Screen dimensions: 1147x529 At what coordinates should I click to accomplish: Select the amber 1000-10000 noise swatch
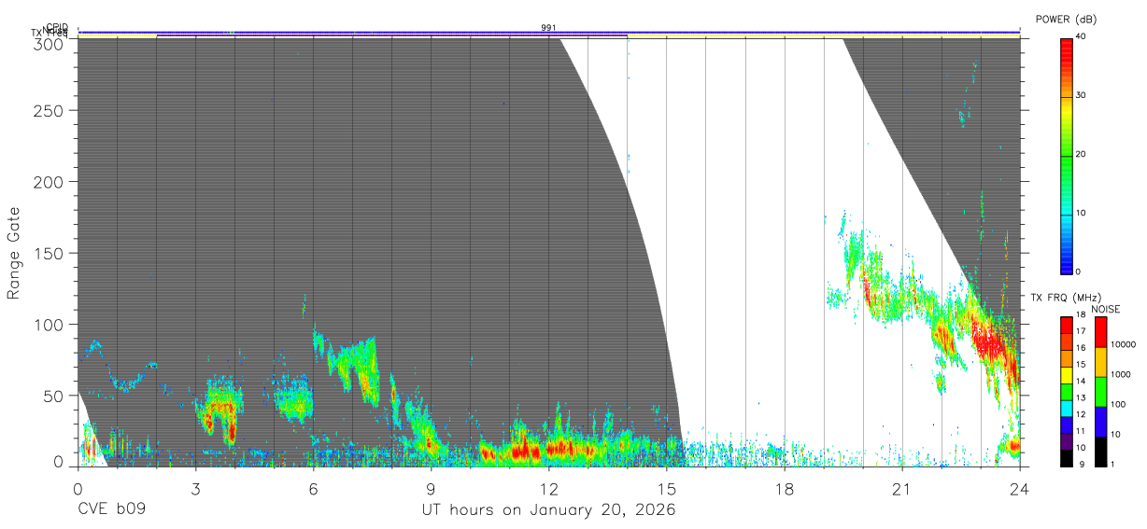1100,362
